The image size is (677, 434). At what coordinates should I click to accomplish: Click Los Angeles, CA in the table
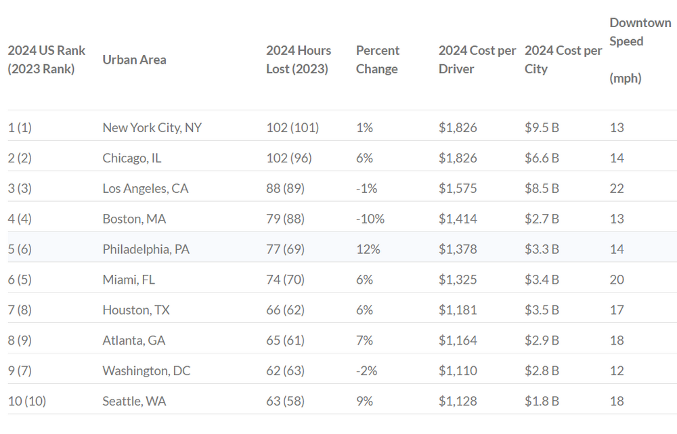coord(146,188)
